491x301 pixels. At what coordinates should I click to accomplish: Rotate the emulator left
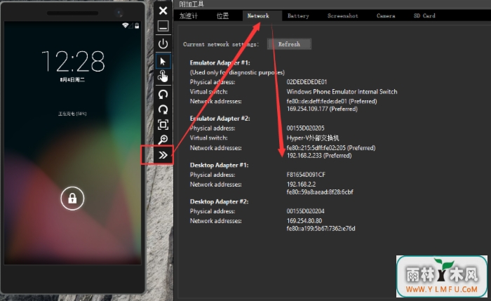pos(163,93)
